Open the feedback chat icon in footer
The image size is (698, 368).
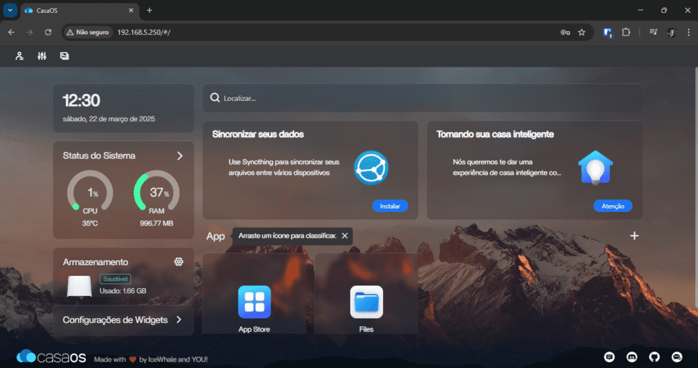coord(609,357)
